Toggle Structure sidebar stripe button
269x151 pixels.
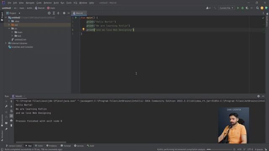coord(2,135)
